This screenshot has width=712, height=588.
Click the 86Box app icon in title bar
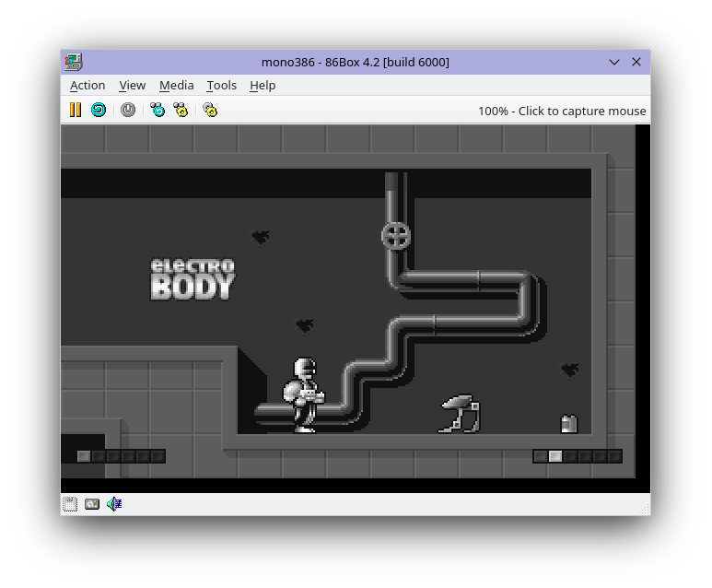point(73,62)
